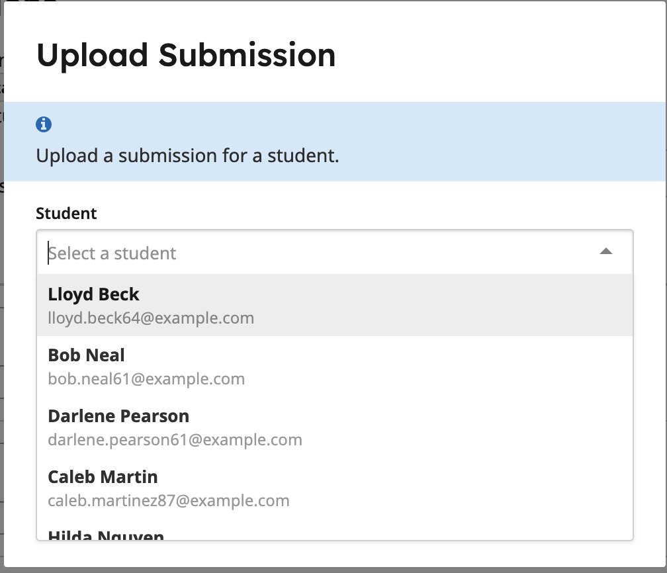The image size is (667, 573).
Task: Click the darlene.pearson61@example.com email text
Action: pyautogui.click(x=175, y=440)
